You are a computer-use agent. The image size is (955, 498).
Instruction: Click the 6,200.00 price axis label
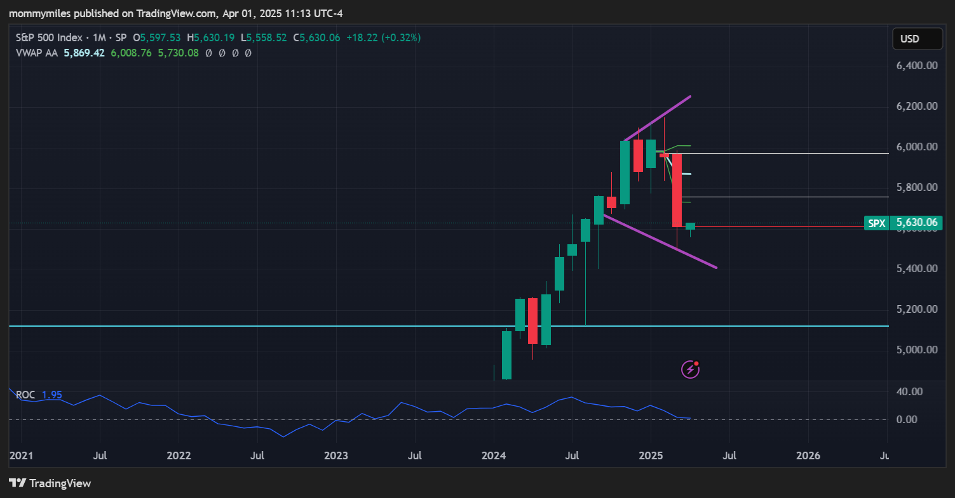(916, 107)
